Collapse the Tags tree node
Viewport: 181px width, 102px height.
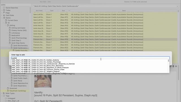2,96
